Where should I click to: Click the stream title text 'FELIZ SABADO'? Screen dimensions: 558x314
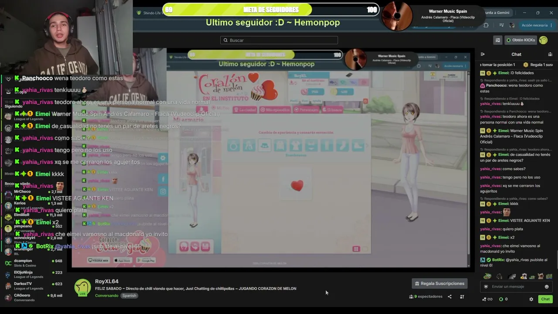point(109,289)
